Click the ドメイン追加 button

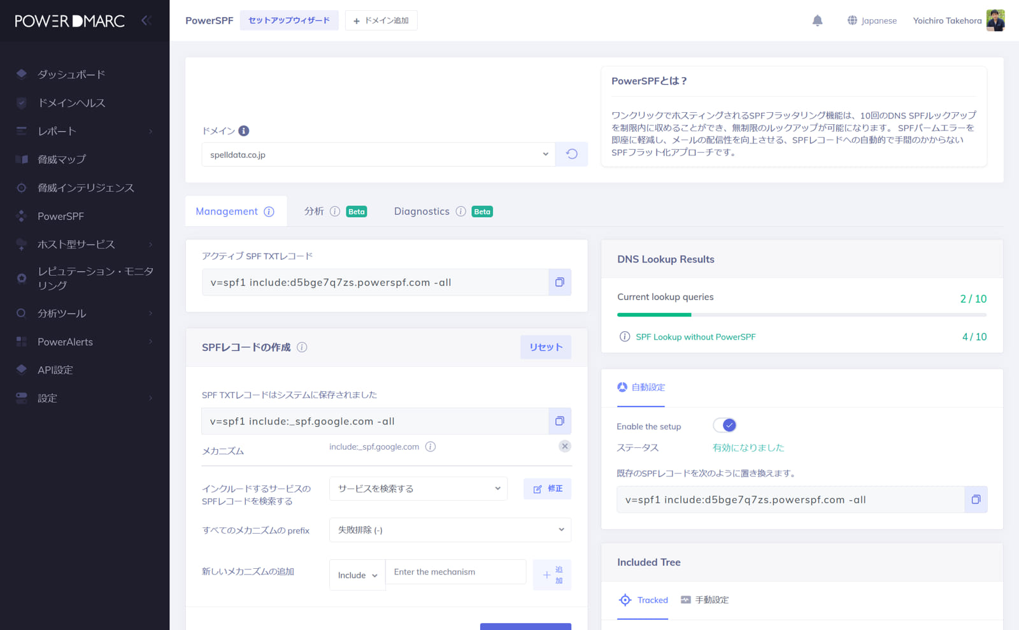pos(381,20)
